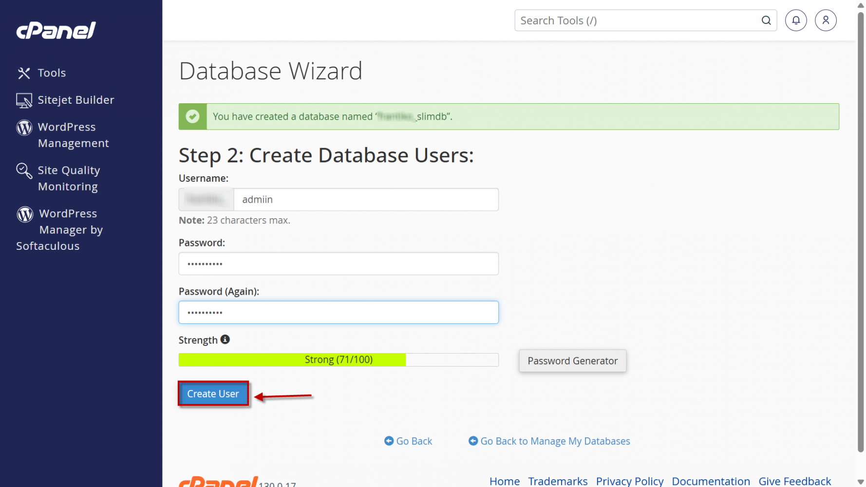Screen dimensions: 866x487
Task: Open Sitejet Builder from sidebar
Action: 75,100
